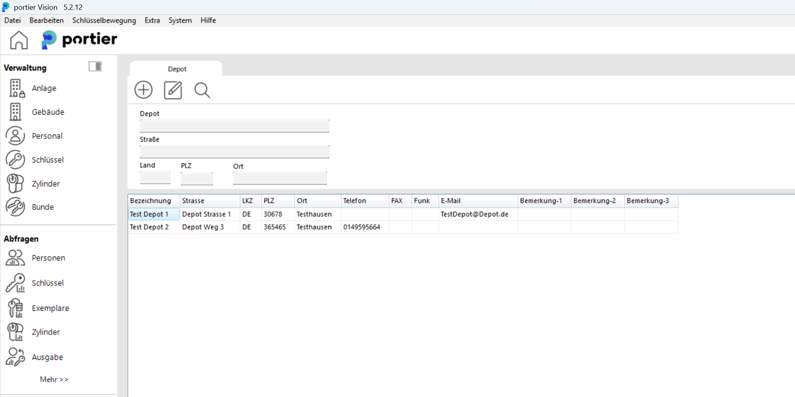Image resolution: width=795 pixels, height=397 pixels.
Task: Click the portier logo in header
Action: click(79, 40)
